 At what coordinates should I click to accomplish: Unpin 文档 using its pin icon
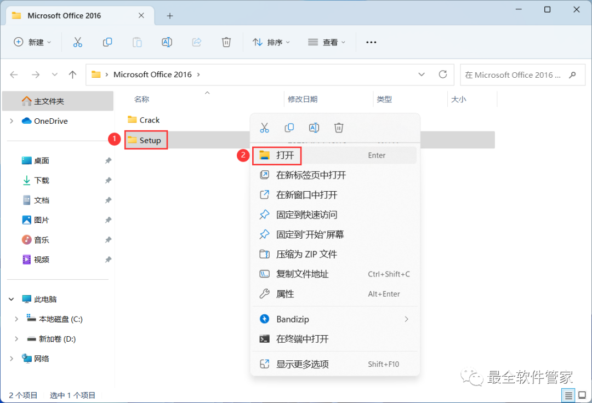click(108, 200)
